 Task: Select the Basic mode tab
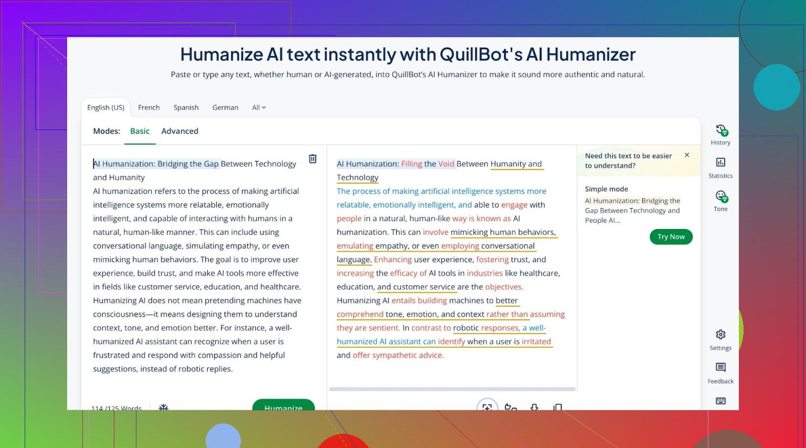140,131
